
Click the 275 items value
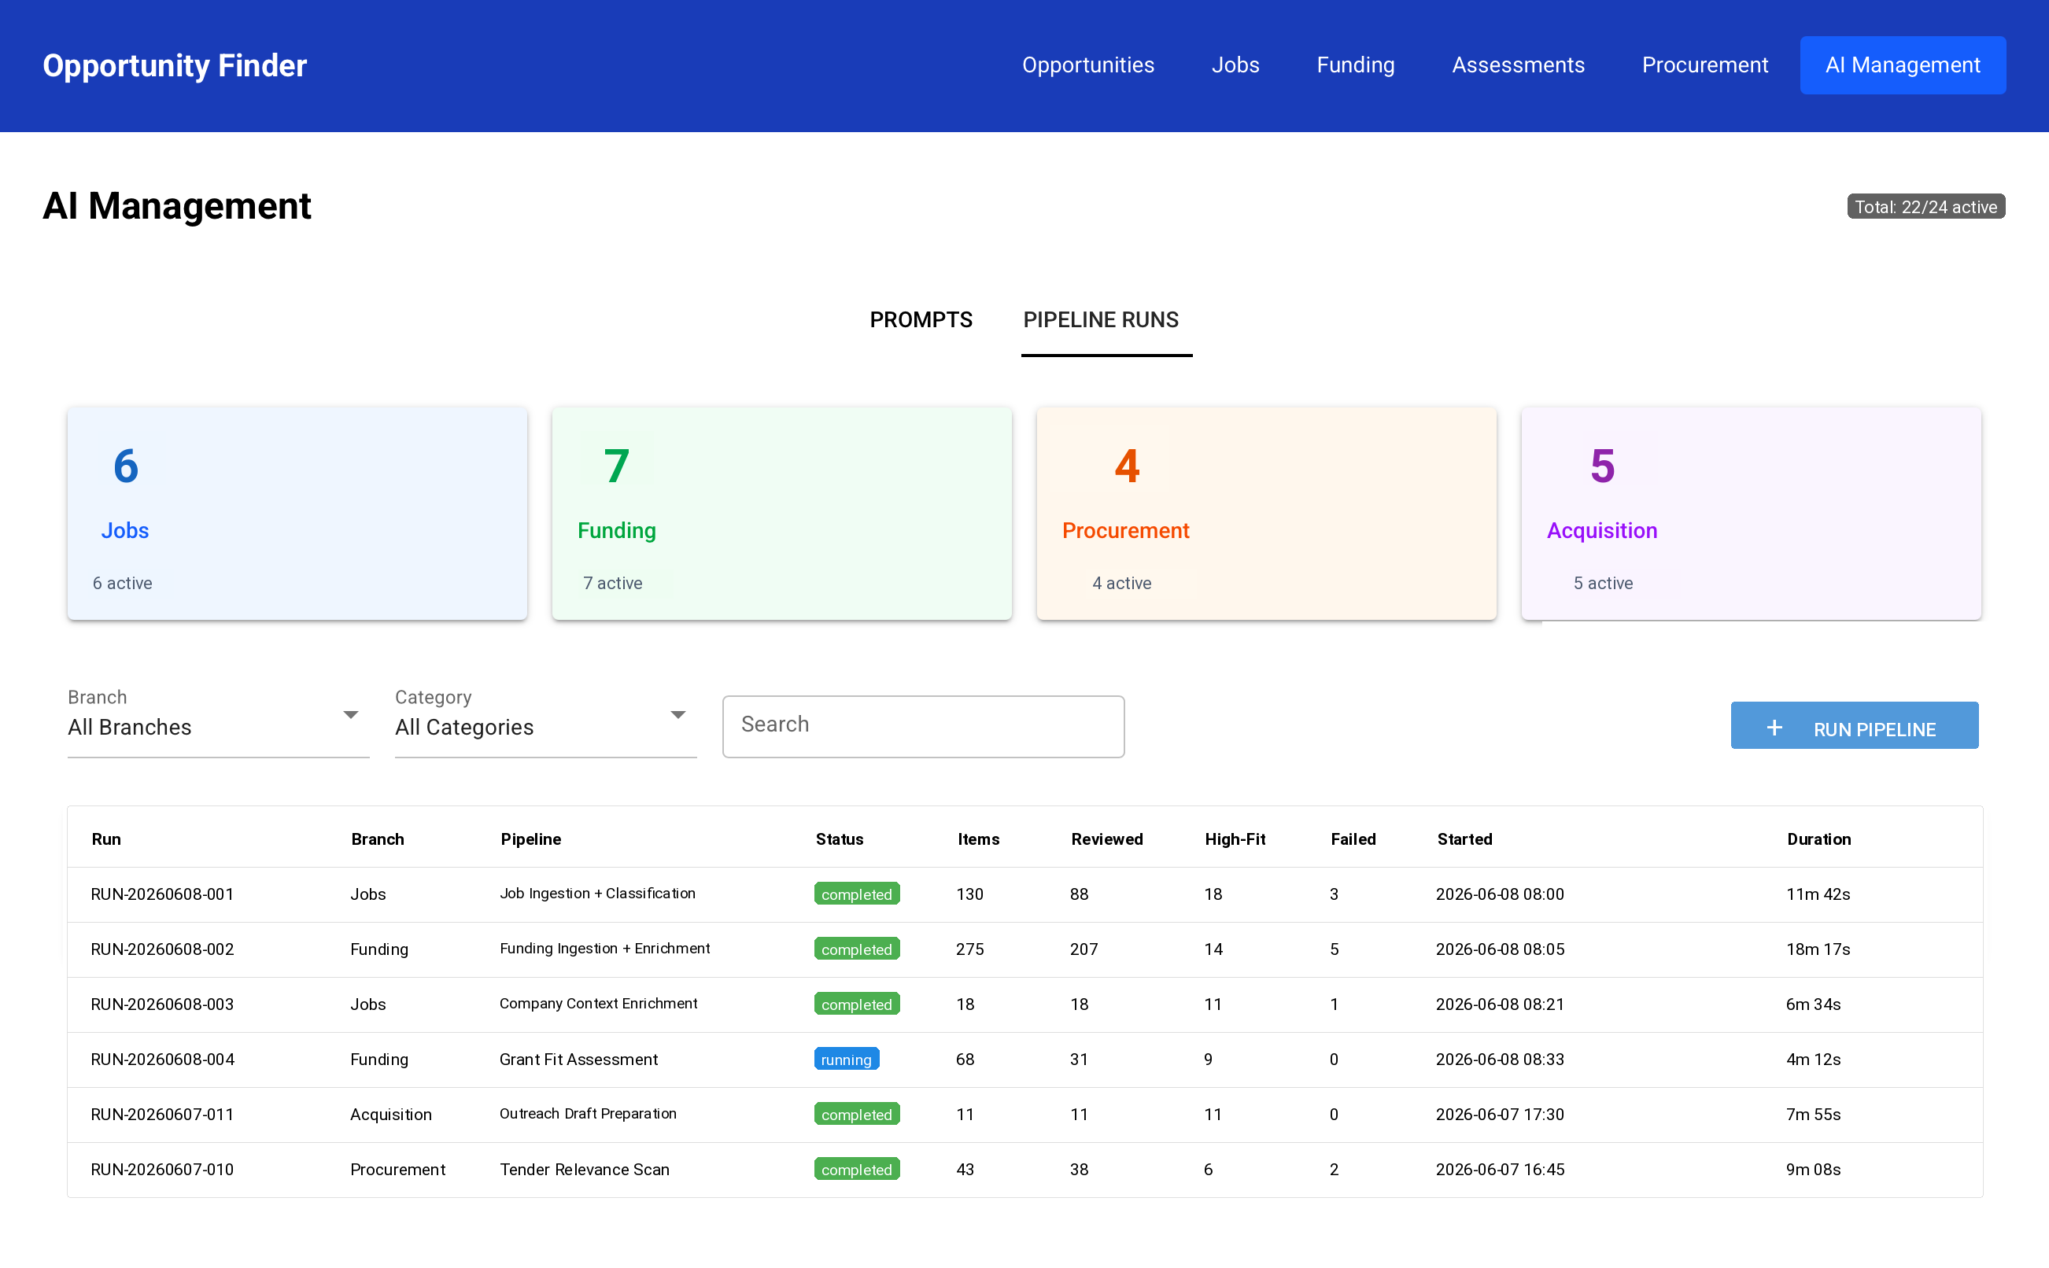(969, 949)
